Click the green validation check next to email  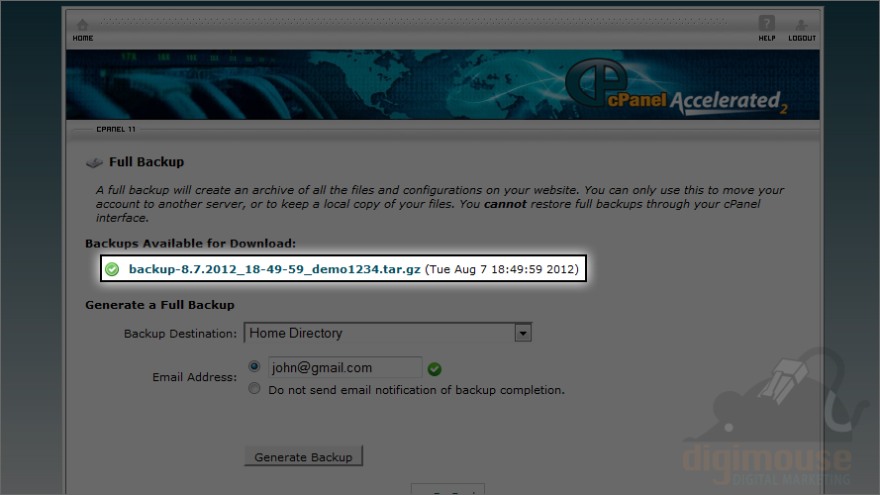pyautogui.click(x=435, y=368)
